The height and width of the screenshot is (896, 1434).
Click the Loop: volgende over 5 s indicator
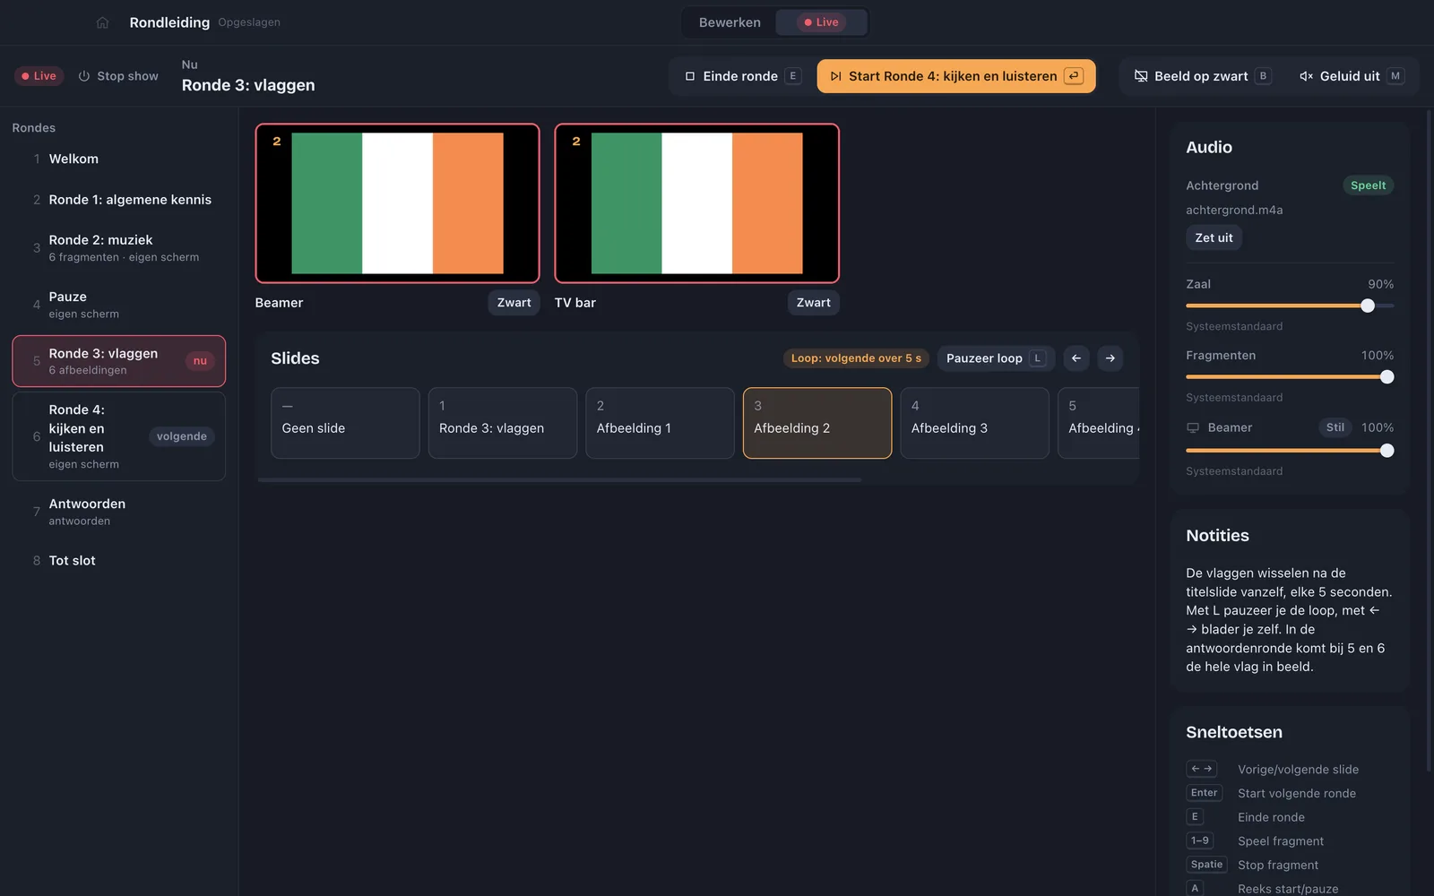[856, 358]
